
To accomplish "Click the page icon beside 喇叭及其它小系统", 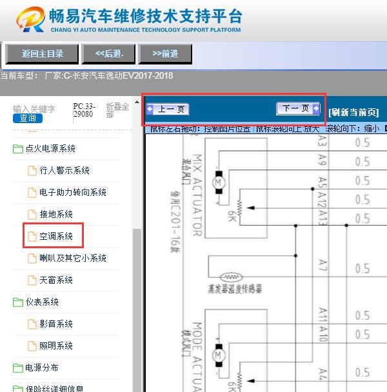I will [x=32, y=259].
